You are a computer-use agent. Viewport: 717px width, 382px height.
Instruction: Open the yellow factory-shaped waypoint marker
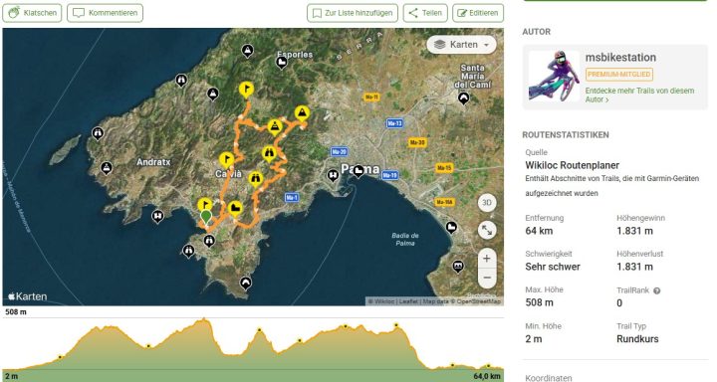[235, 208]
